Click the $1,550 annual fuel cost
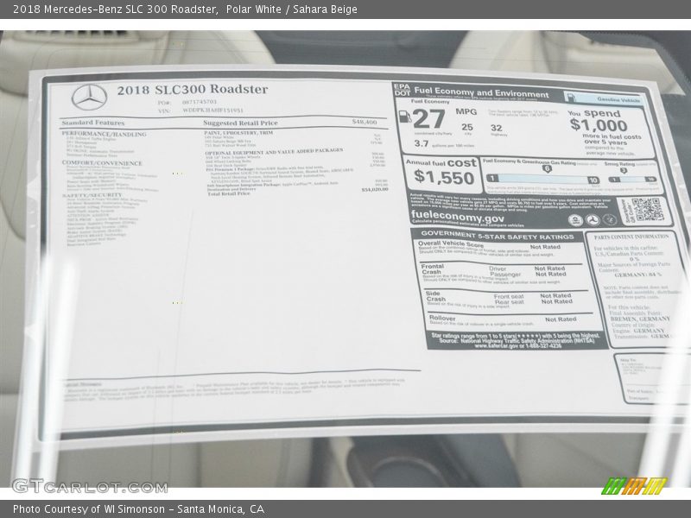Screen dimensions: 691x518 coord(443,177)
